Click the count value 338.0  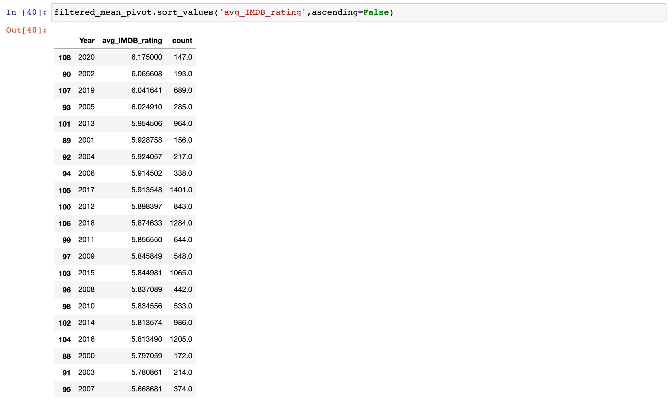(183, 173)
